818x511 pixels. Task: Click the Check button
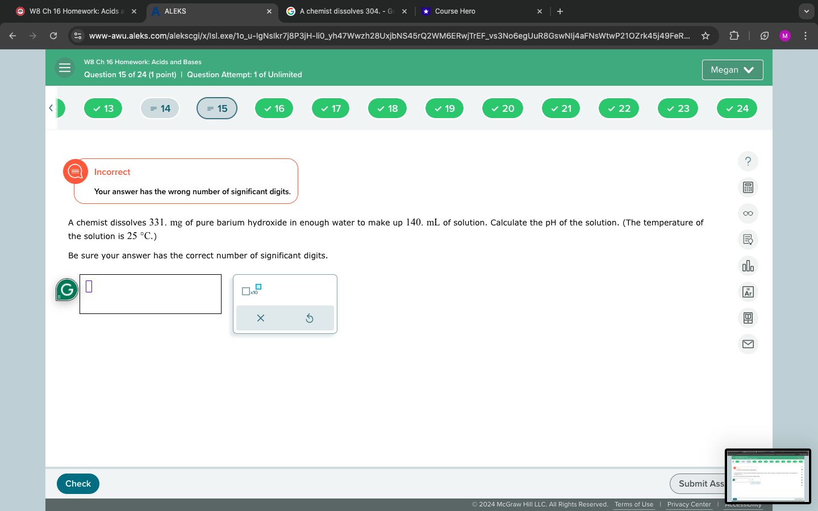point(77,483)
